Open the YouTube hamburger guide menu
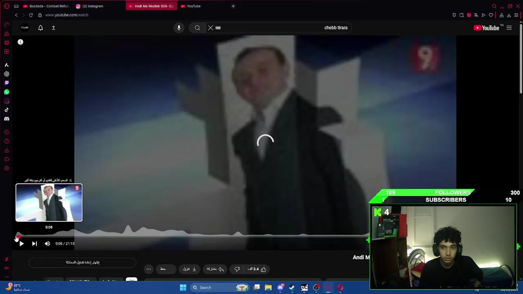This screenshot has height=294, width=523. 509,28
